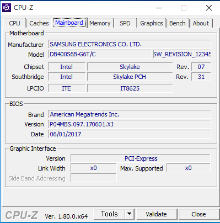View the Graphics tab
Screen dimensions: 220x223
(152, 23)
